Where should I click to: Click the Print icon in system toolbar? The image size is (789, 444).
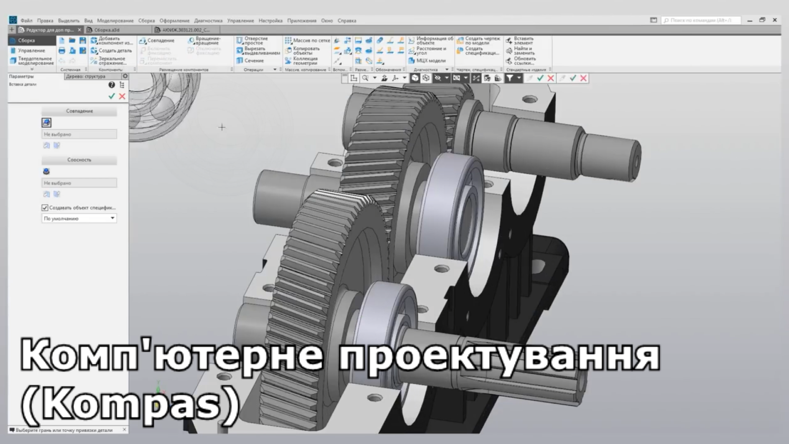tap(62, 50)
